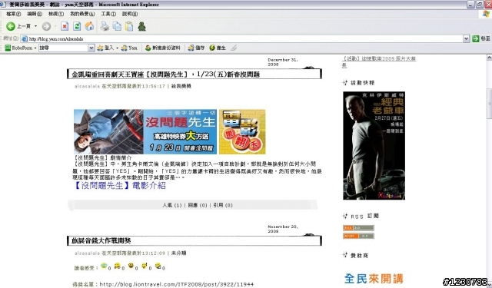492x288 pixels.
Task: Click the orange ATOM 0.3 feed badge
Action: pos(358,236)
